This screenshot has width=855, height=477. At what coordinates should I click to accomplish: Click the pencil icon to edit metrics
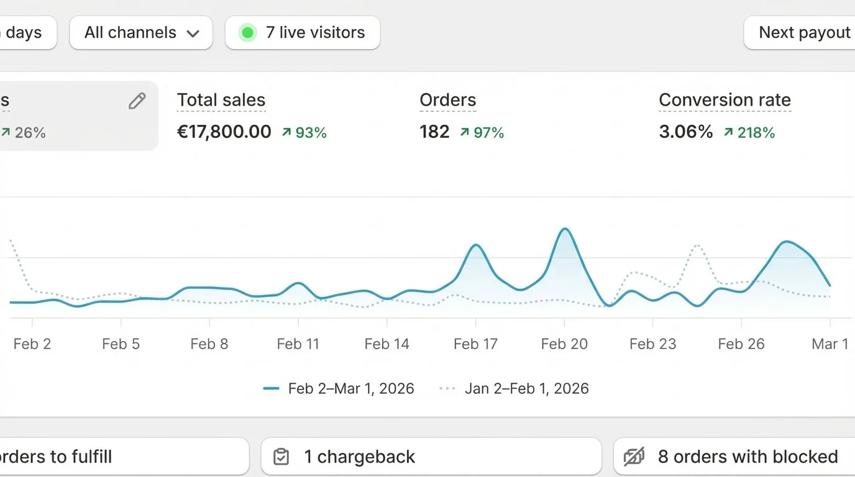[137, 101]
